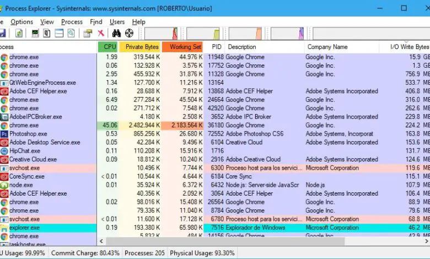Click Adobe CEF Helper icon, PID 13868 row
This screenshot has width=430, height=259.
click(x=4, y=91)
